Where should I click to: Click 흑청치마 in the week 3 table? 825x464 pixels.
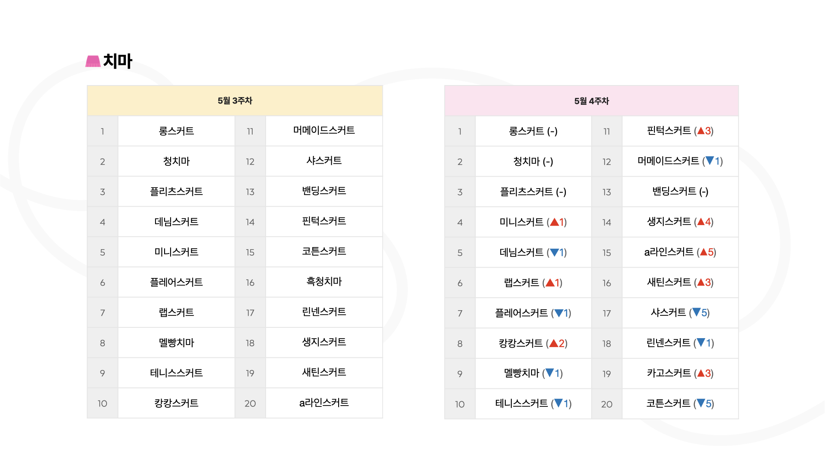324,281
